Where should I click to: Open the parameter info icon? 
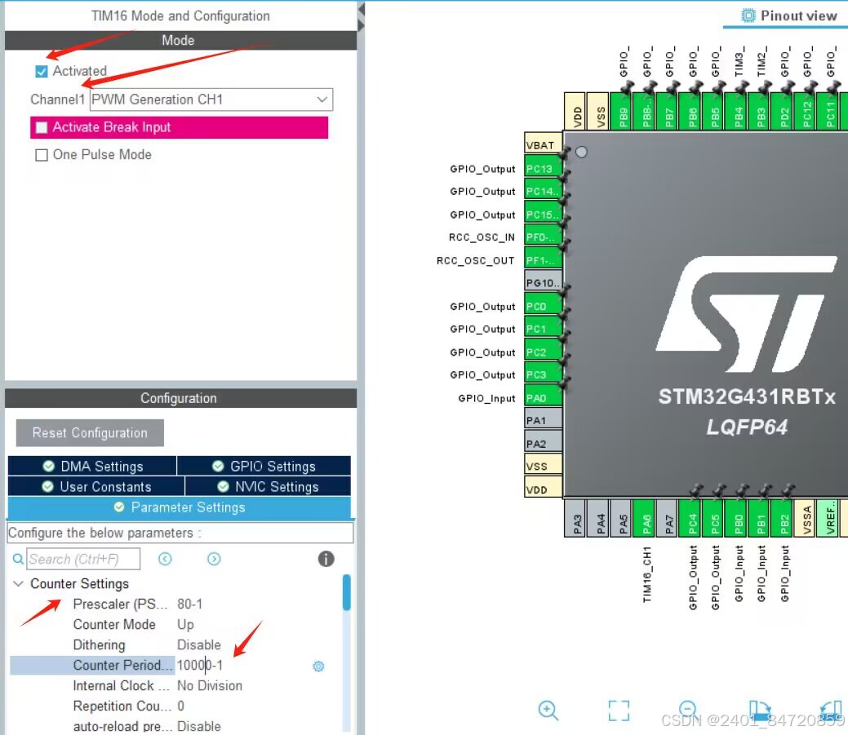pos(326,559)
